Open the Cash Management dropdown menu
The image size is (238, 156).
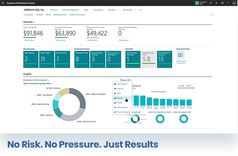coord(71,10)
